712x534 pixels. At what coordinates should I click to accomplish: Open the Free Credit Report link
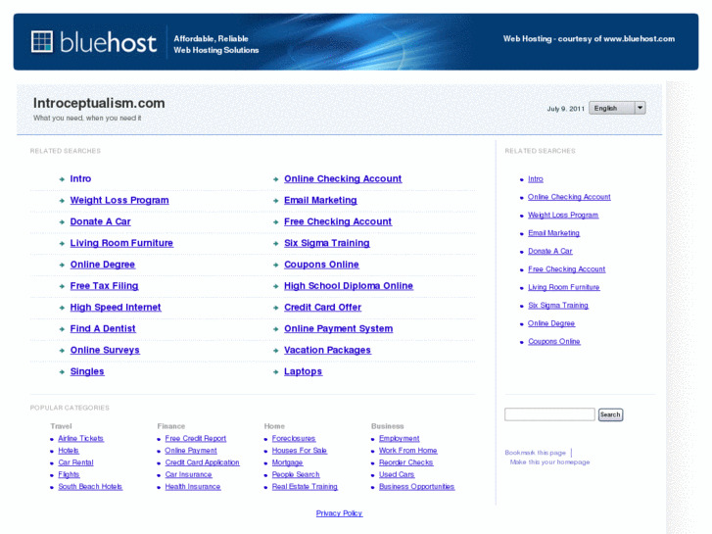(196, 438)
